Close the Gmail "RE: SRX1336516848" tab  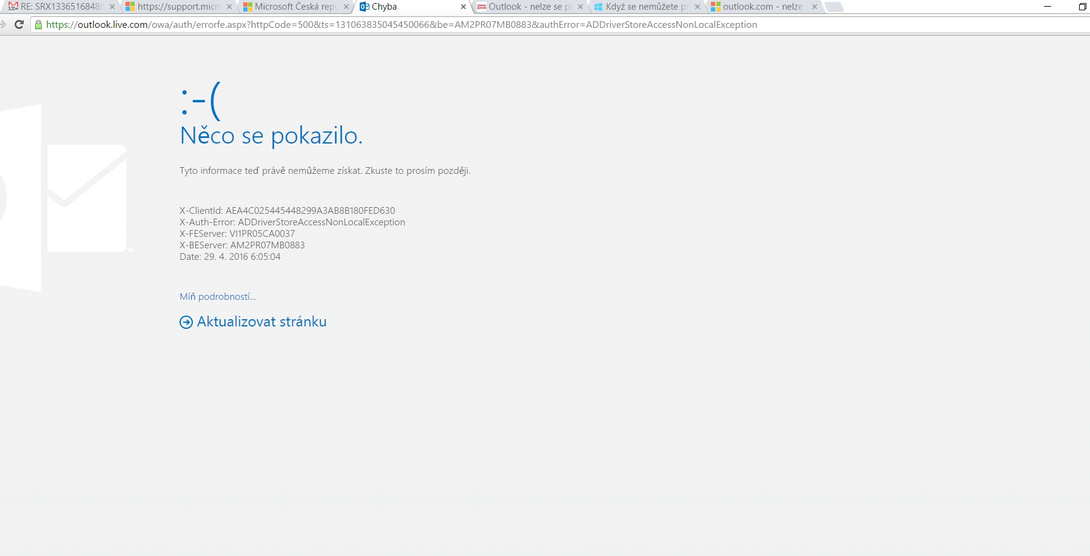click(112, 7)
